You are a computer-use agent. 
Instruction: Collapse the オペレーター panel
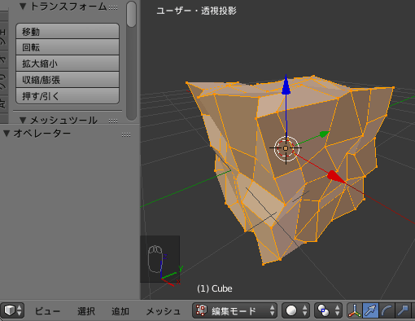(x=7, y=133)
